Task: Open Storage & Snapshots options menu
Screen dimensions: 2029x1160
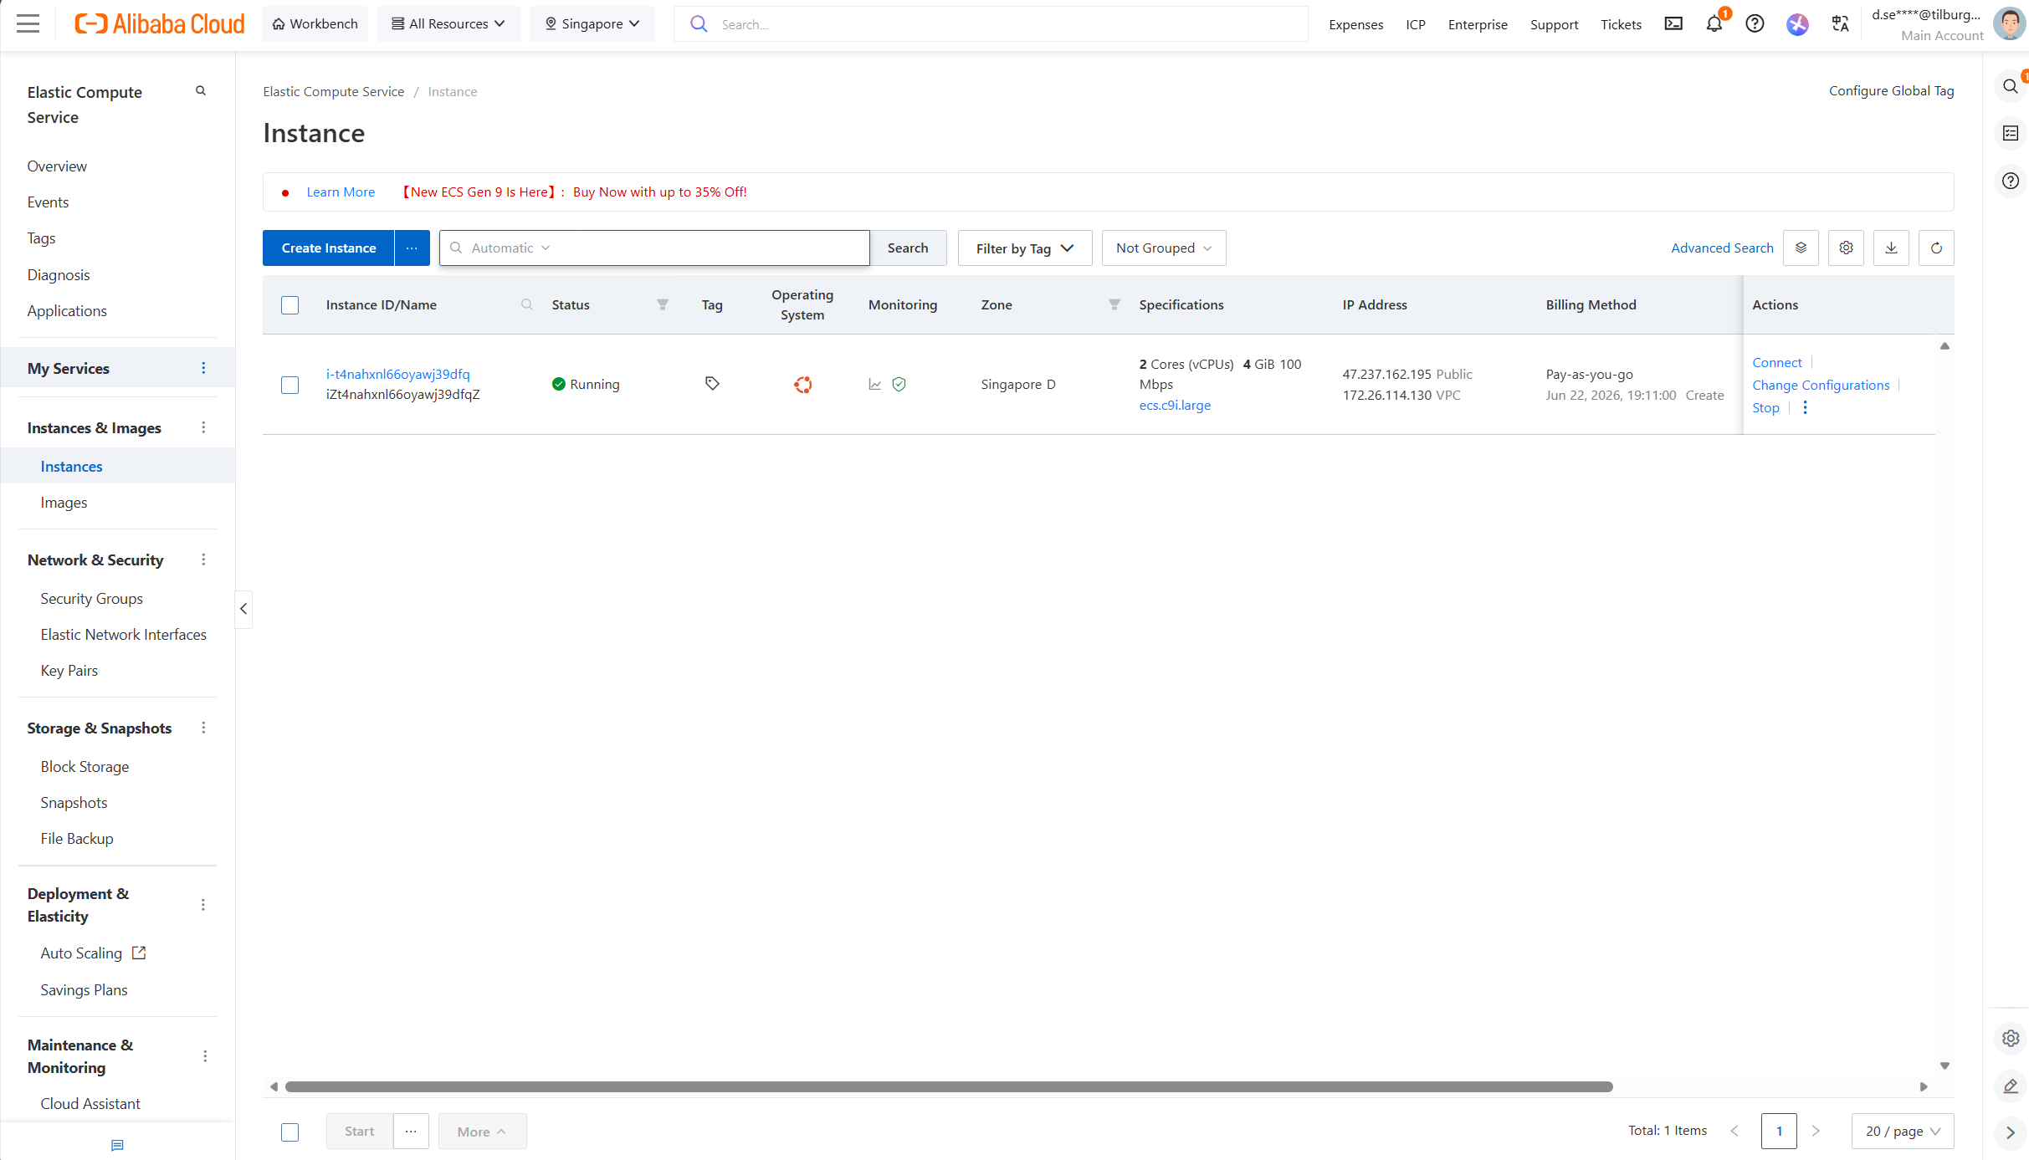Action: (203, 728)
